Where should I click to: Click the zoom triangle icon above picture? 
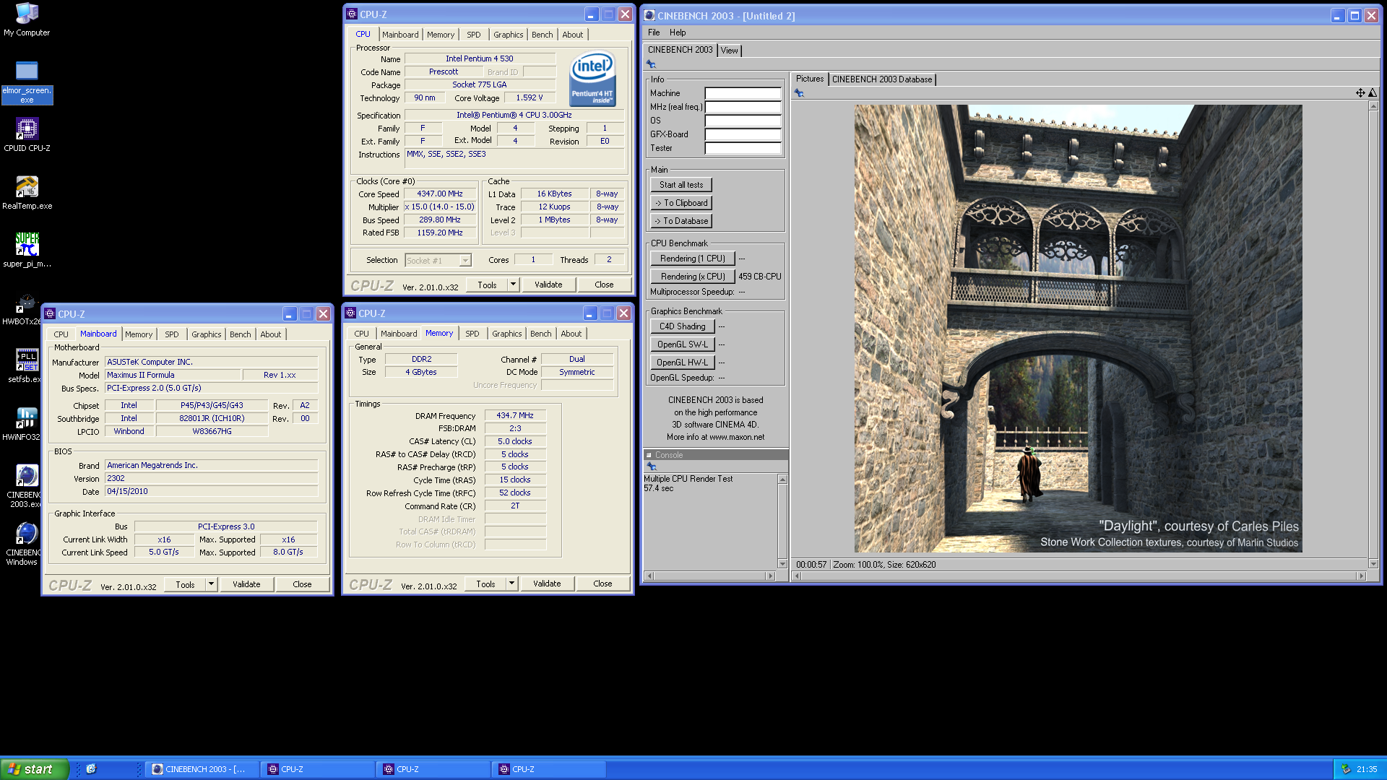click(x=1373, y=92)
